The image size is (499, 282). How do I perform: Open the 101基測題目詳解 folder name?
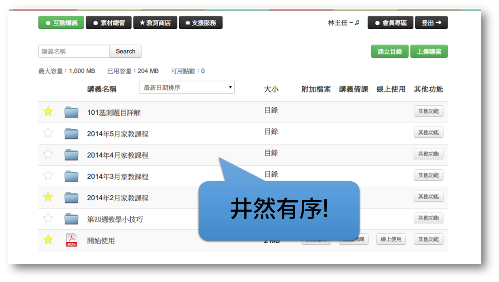[x=114, y=112]
